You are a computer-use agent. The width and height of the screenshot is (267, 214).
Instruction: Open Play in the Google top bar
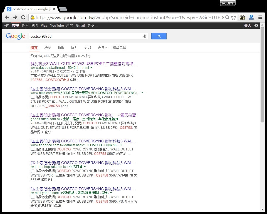44,26
